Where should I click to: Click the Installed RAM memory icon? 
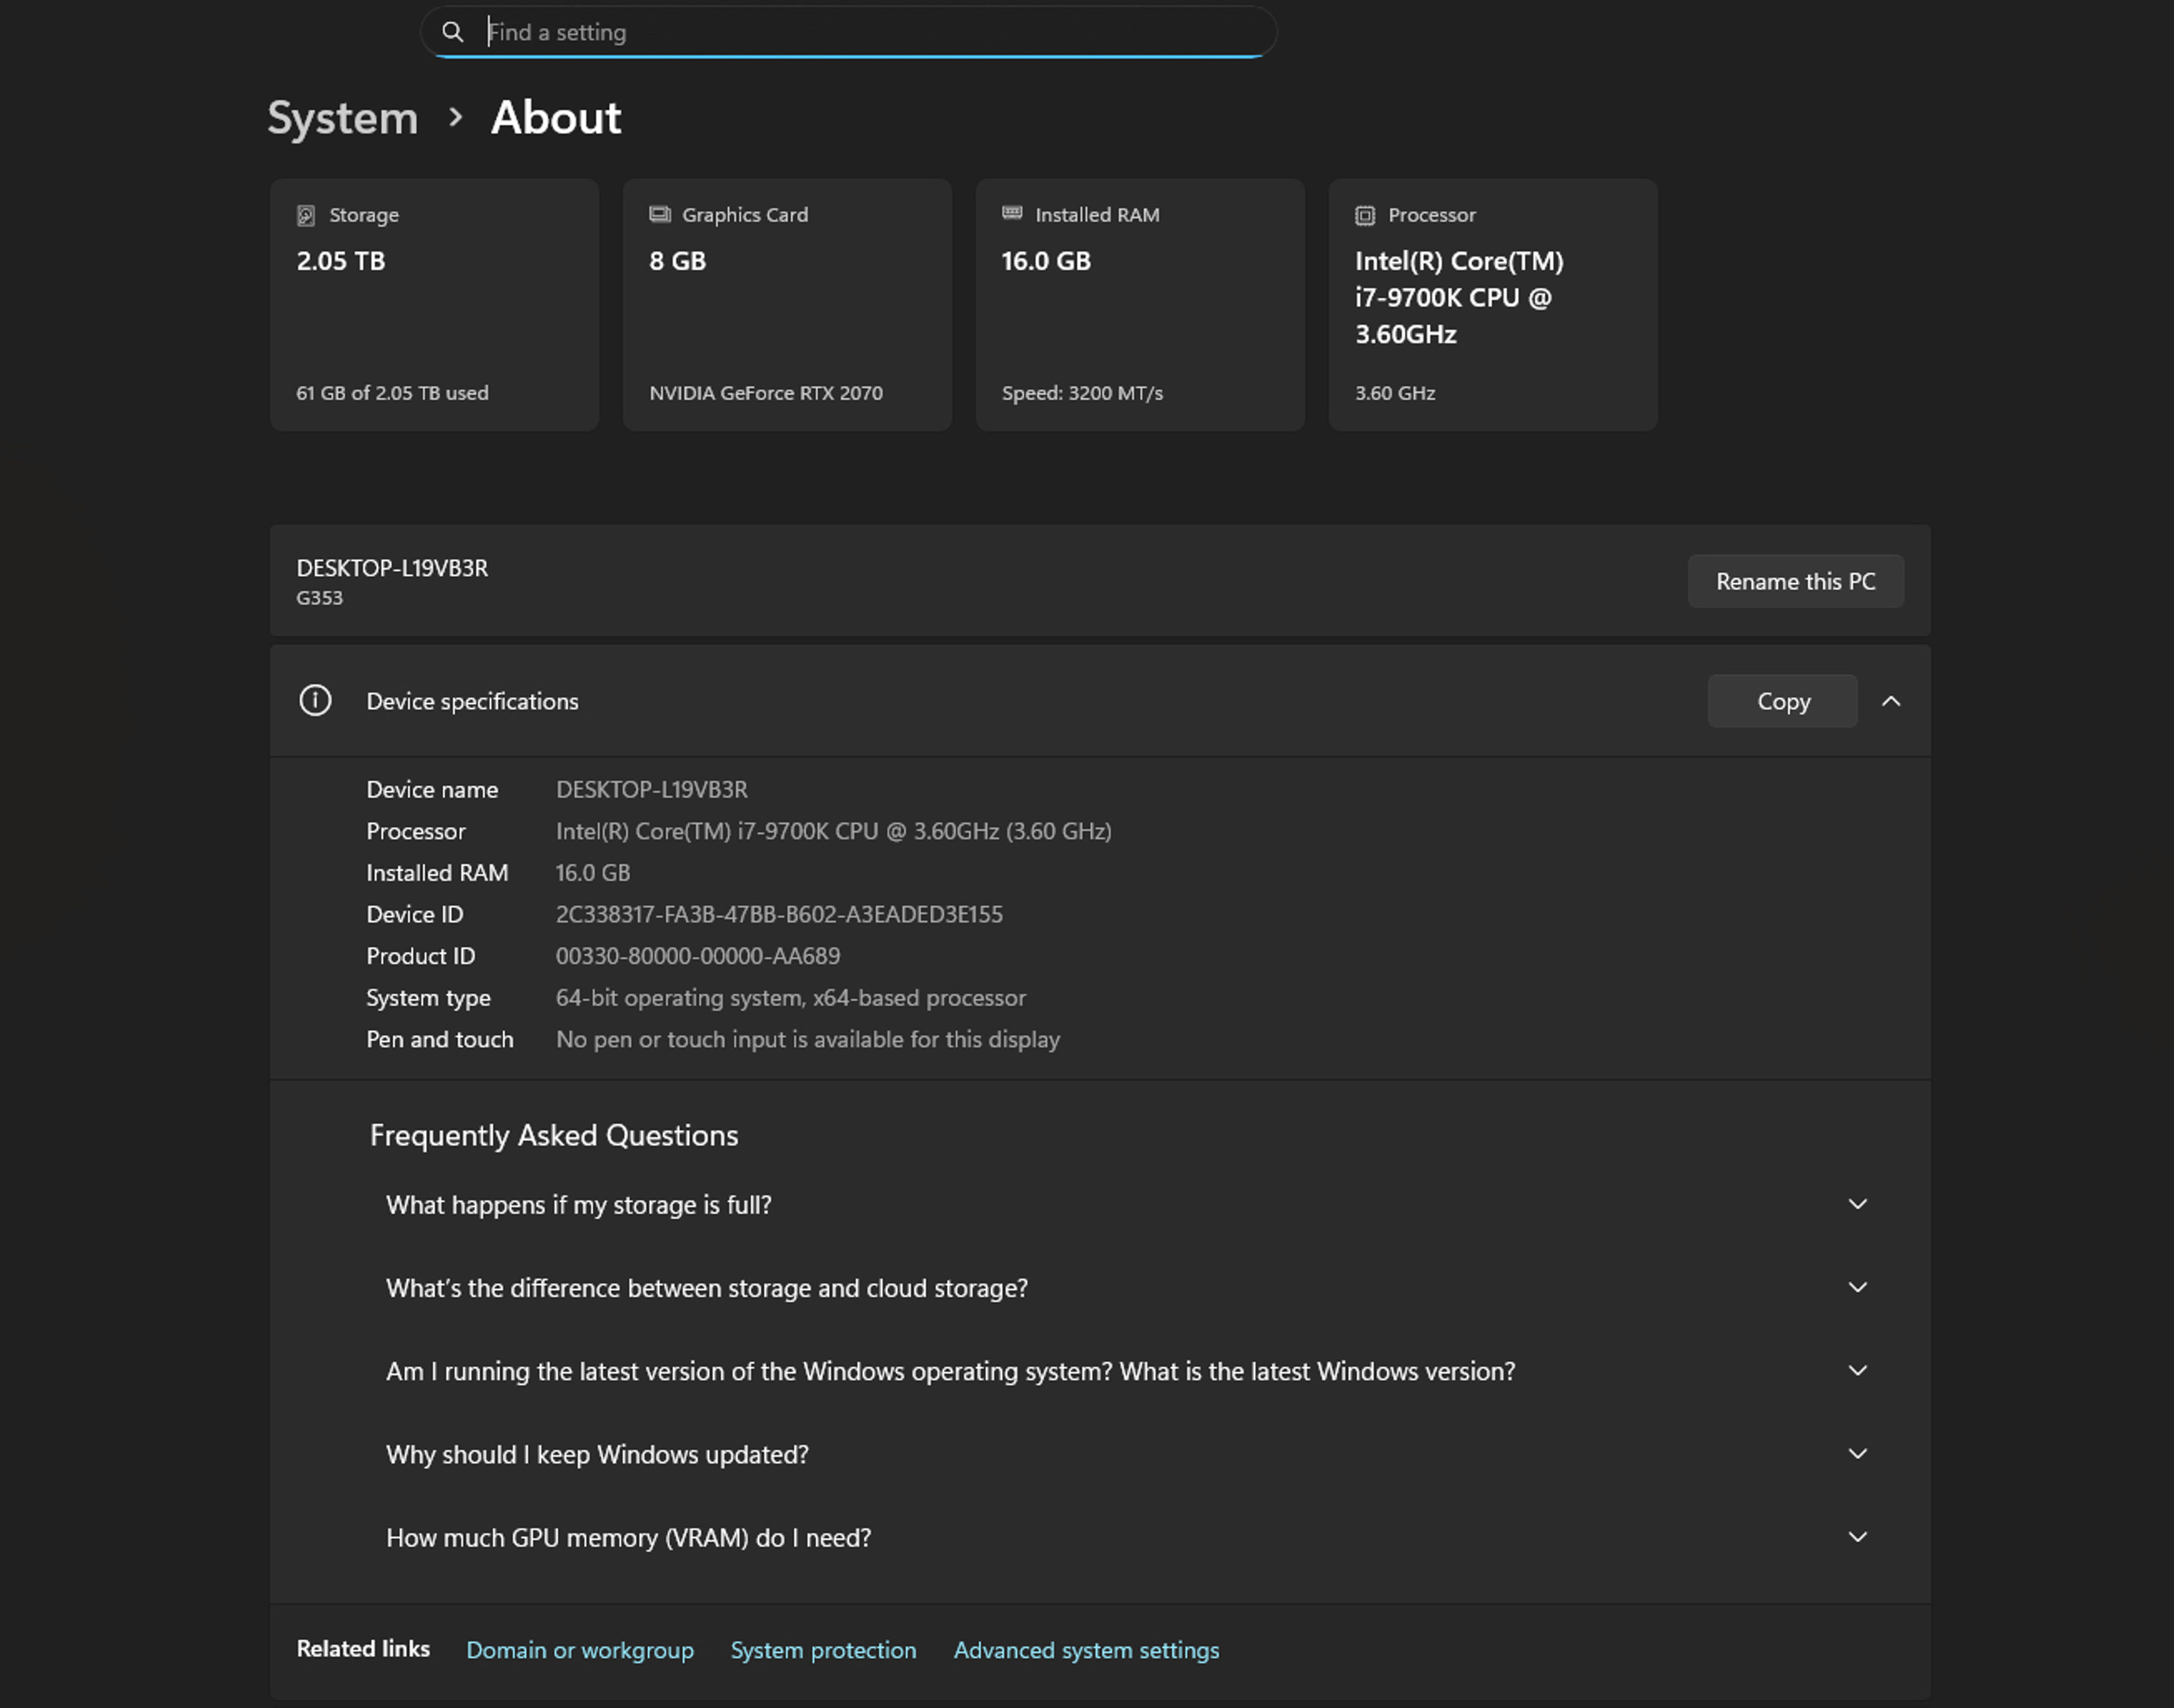click(x=1011, y=214)
